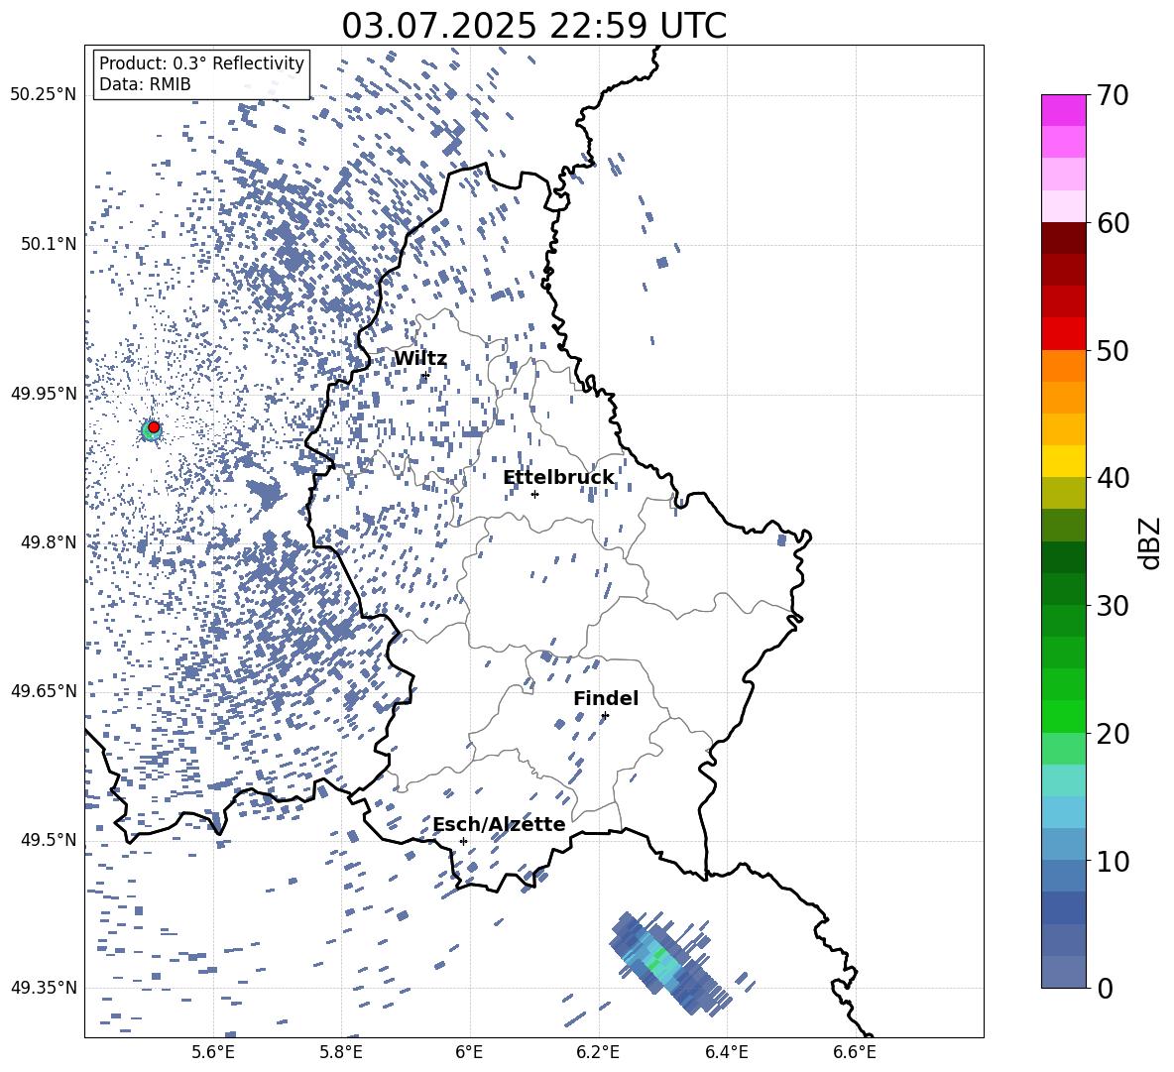Viewport: 1174px width, 1072px height.
Task: Click the timestamp title 03.07.2025 22:59 UTC
Action: [x=533, y=26]
